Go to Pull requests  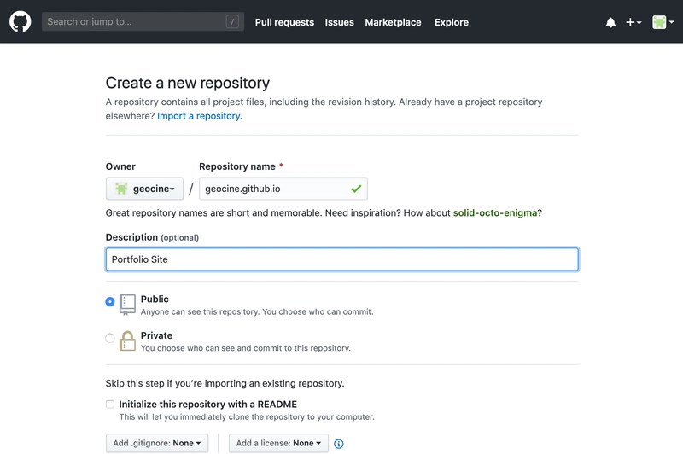pyautogui.click(x=284, y=22)
